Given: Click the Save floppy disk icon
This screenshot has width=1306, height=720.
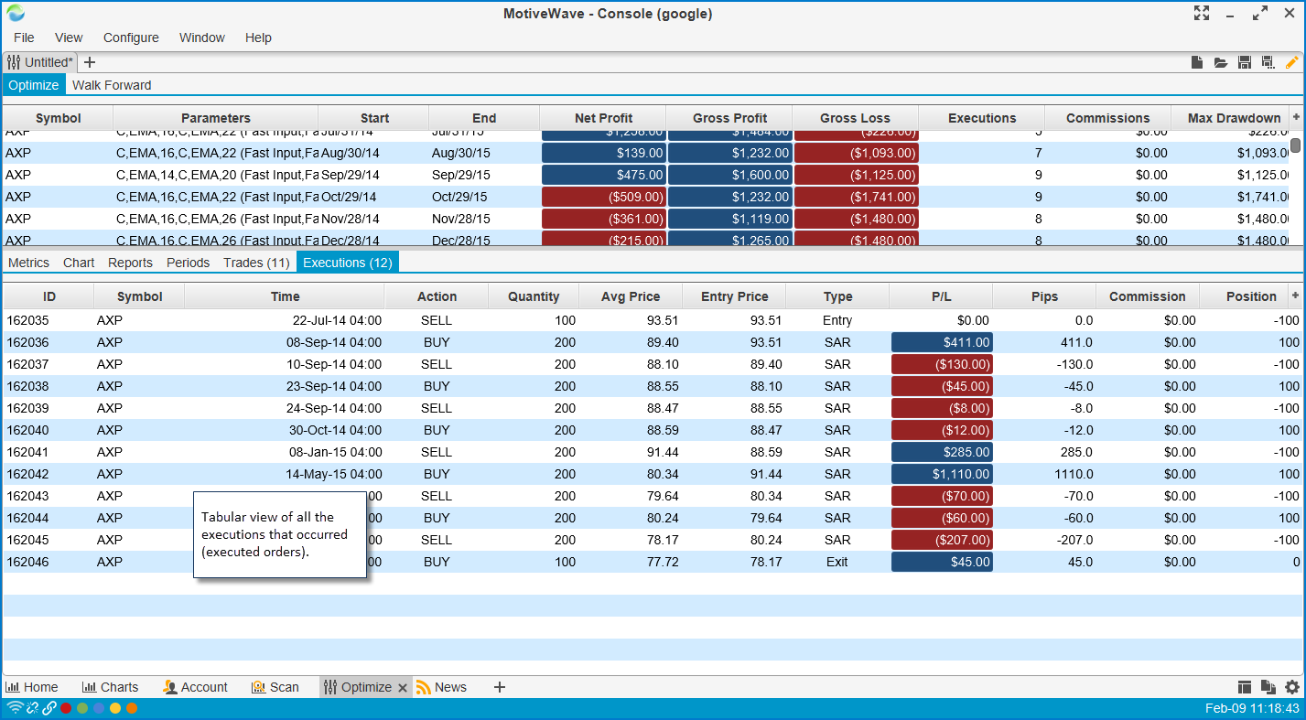Looking at the screenshot, I should (x=1245, y=62).
